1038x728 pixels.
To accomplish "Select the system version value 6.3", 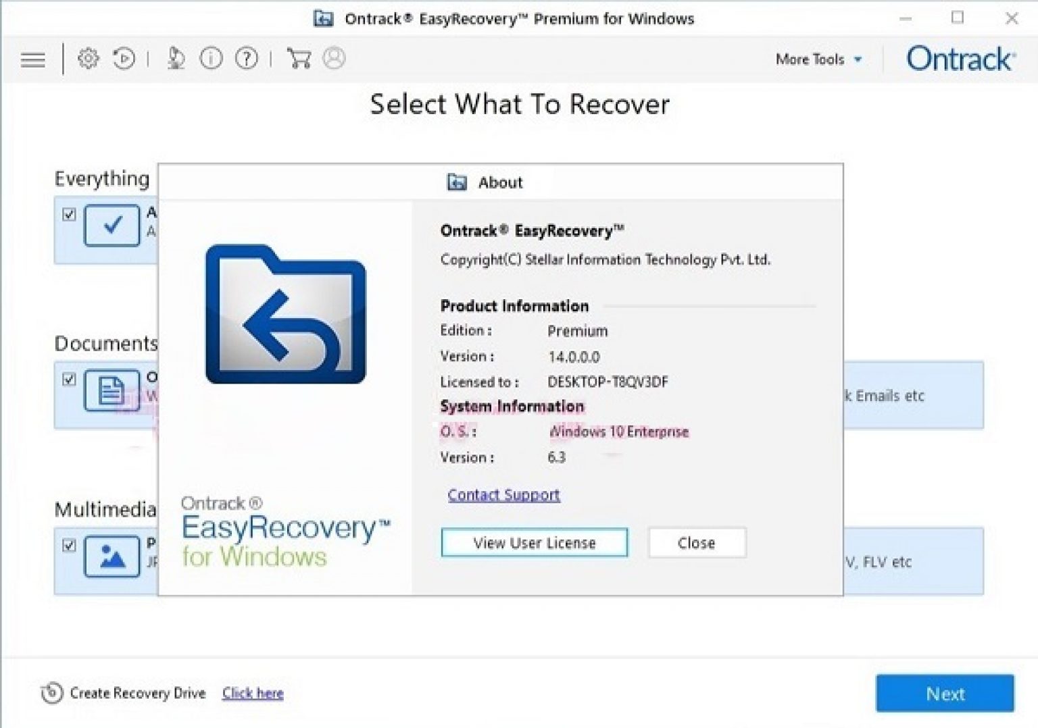I will (x=556, y=458).
